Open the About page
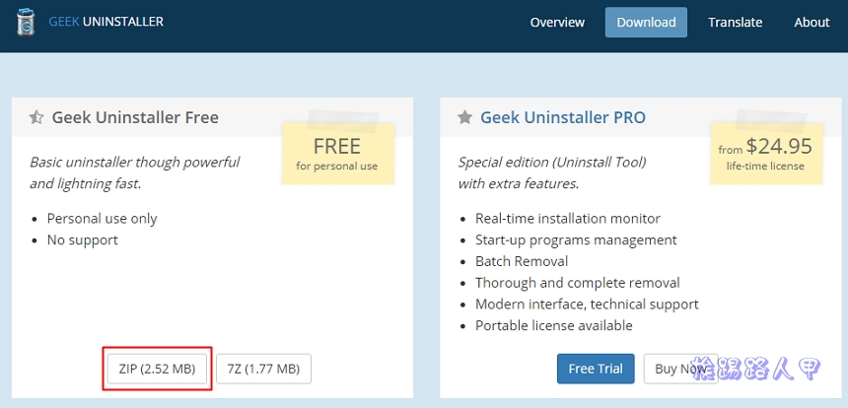Image resolution: width=848 pixels, height=408 pixels. (812, 23)
